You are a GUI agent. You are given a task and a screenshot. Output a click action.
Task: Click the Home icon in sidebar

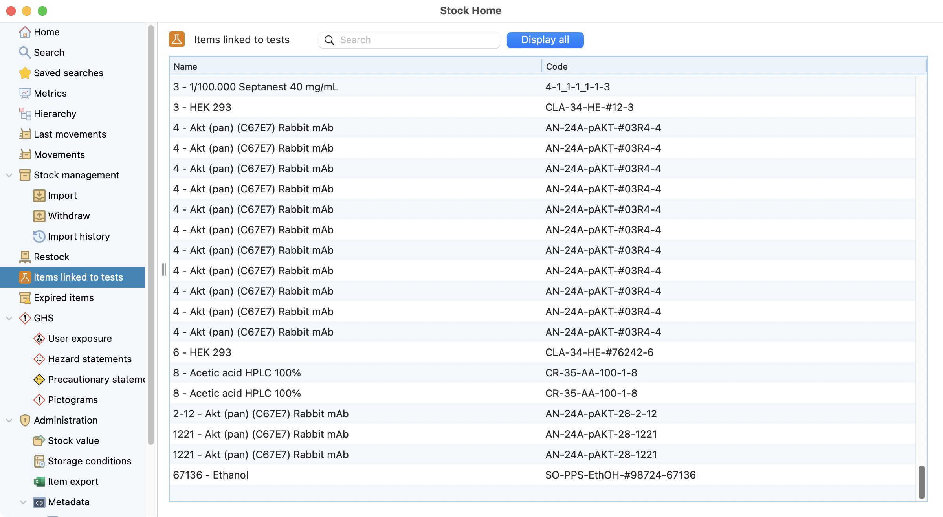click(25, 32)
